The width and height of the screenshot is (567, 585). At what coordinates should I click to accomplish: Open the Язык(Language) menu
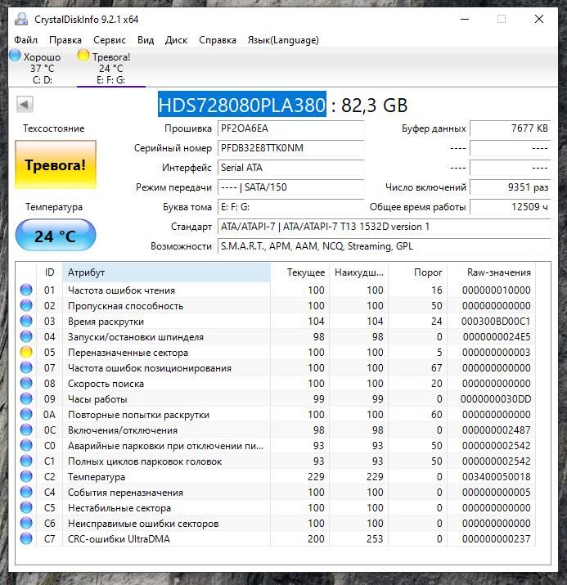coord(283,40)
